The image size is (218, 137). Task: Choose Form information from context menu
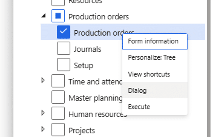(x=153, y=41)
